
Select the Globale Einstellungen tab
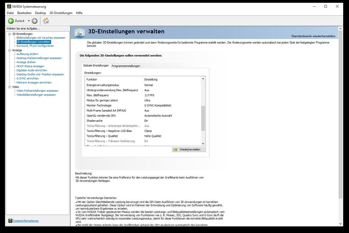96,65
